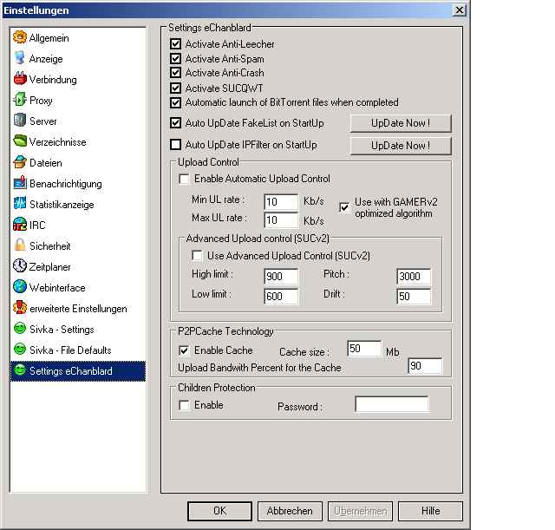Open help with Hilfe button
555x530 pixels.
[430, 511]
